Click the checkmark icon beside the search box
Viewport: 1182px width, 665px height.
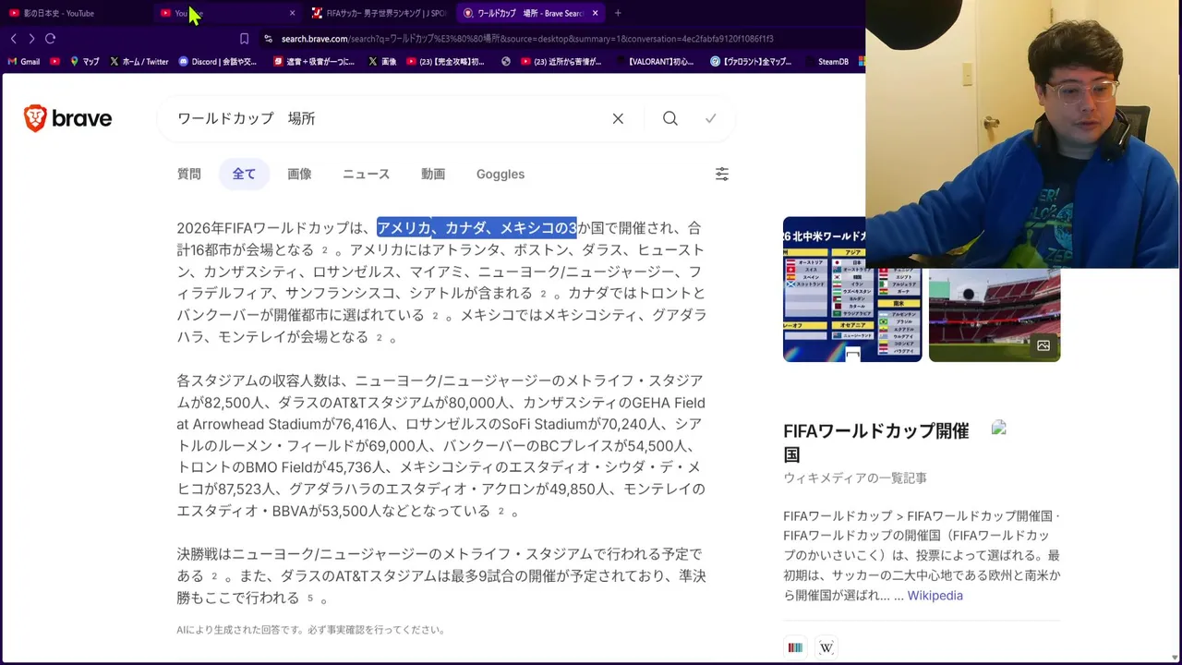tap(710, 118)
